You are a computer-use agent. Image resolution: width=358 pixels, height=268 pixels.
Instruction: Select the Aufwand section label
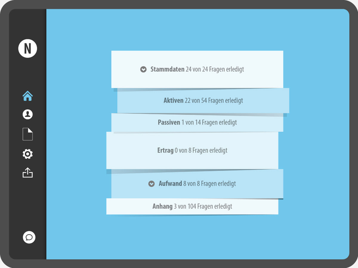[170, 184]
